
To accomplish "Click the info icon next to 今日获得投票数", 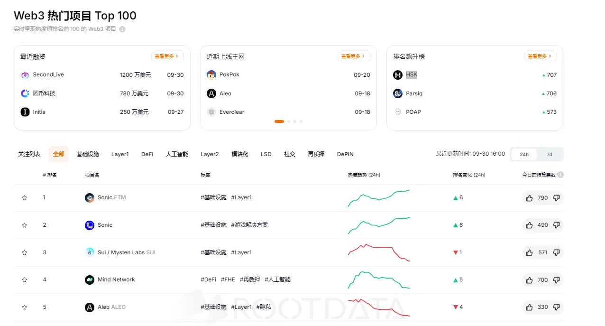I will (x=560, y=175).
